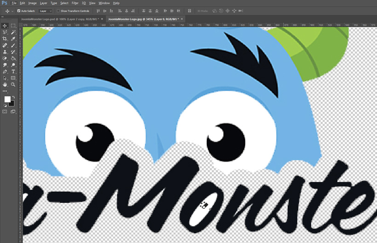This screenshot has height=243, width=377.
Task: Click the Distribute Vertical Centers icon
Action: [x=150, y=11]
